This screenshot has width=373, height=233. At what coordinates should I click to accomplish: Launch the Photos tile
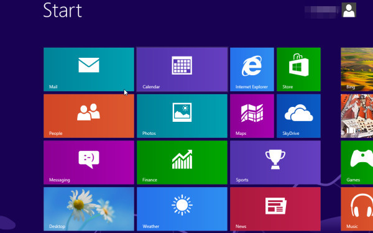coord(182,116)
